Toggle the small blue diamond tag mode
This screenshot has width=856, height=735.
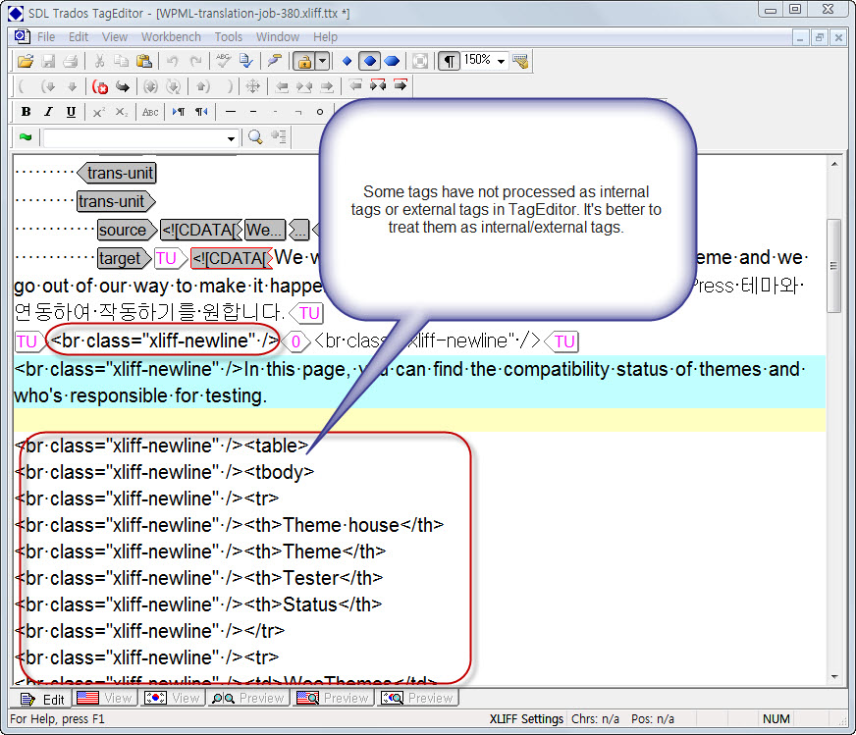coord(347,61)
